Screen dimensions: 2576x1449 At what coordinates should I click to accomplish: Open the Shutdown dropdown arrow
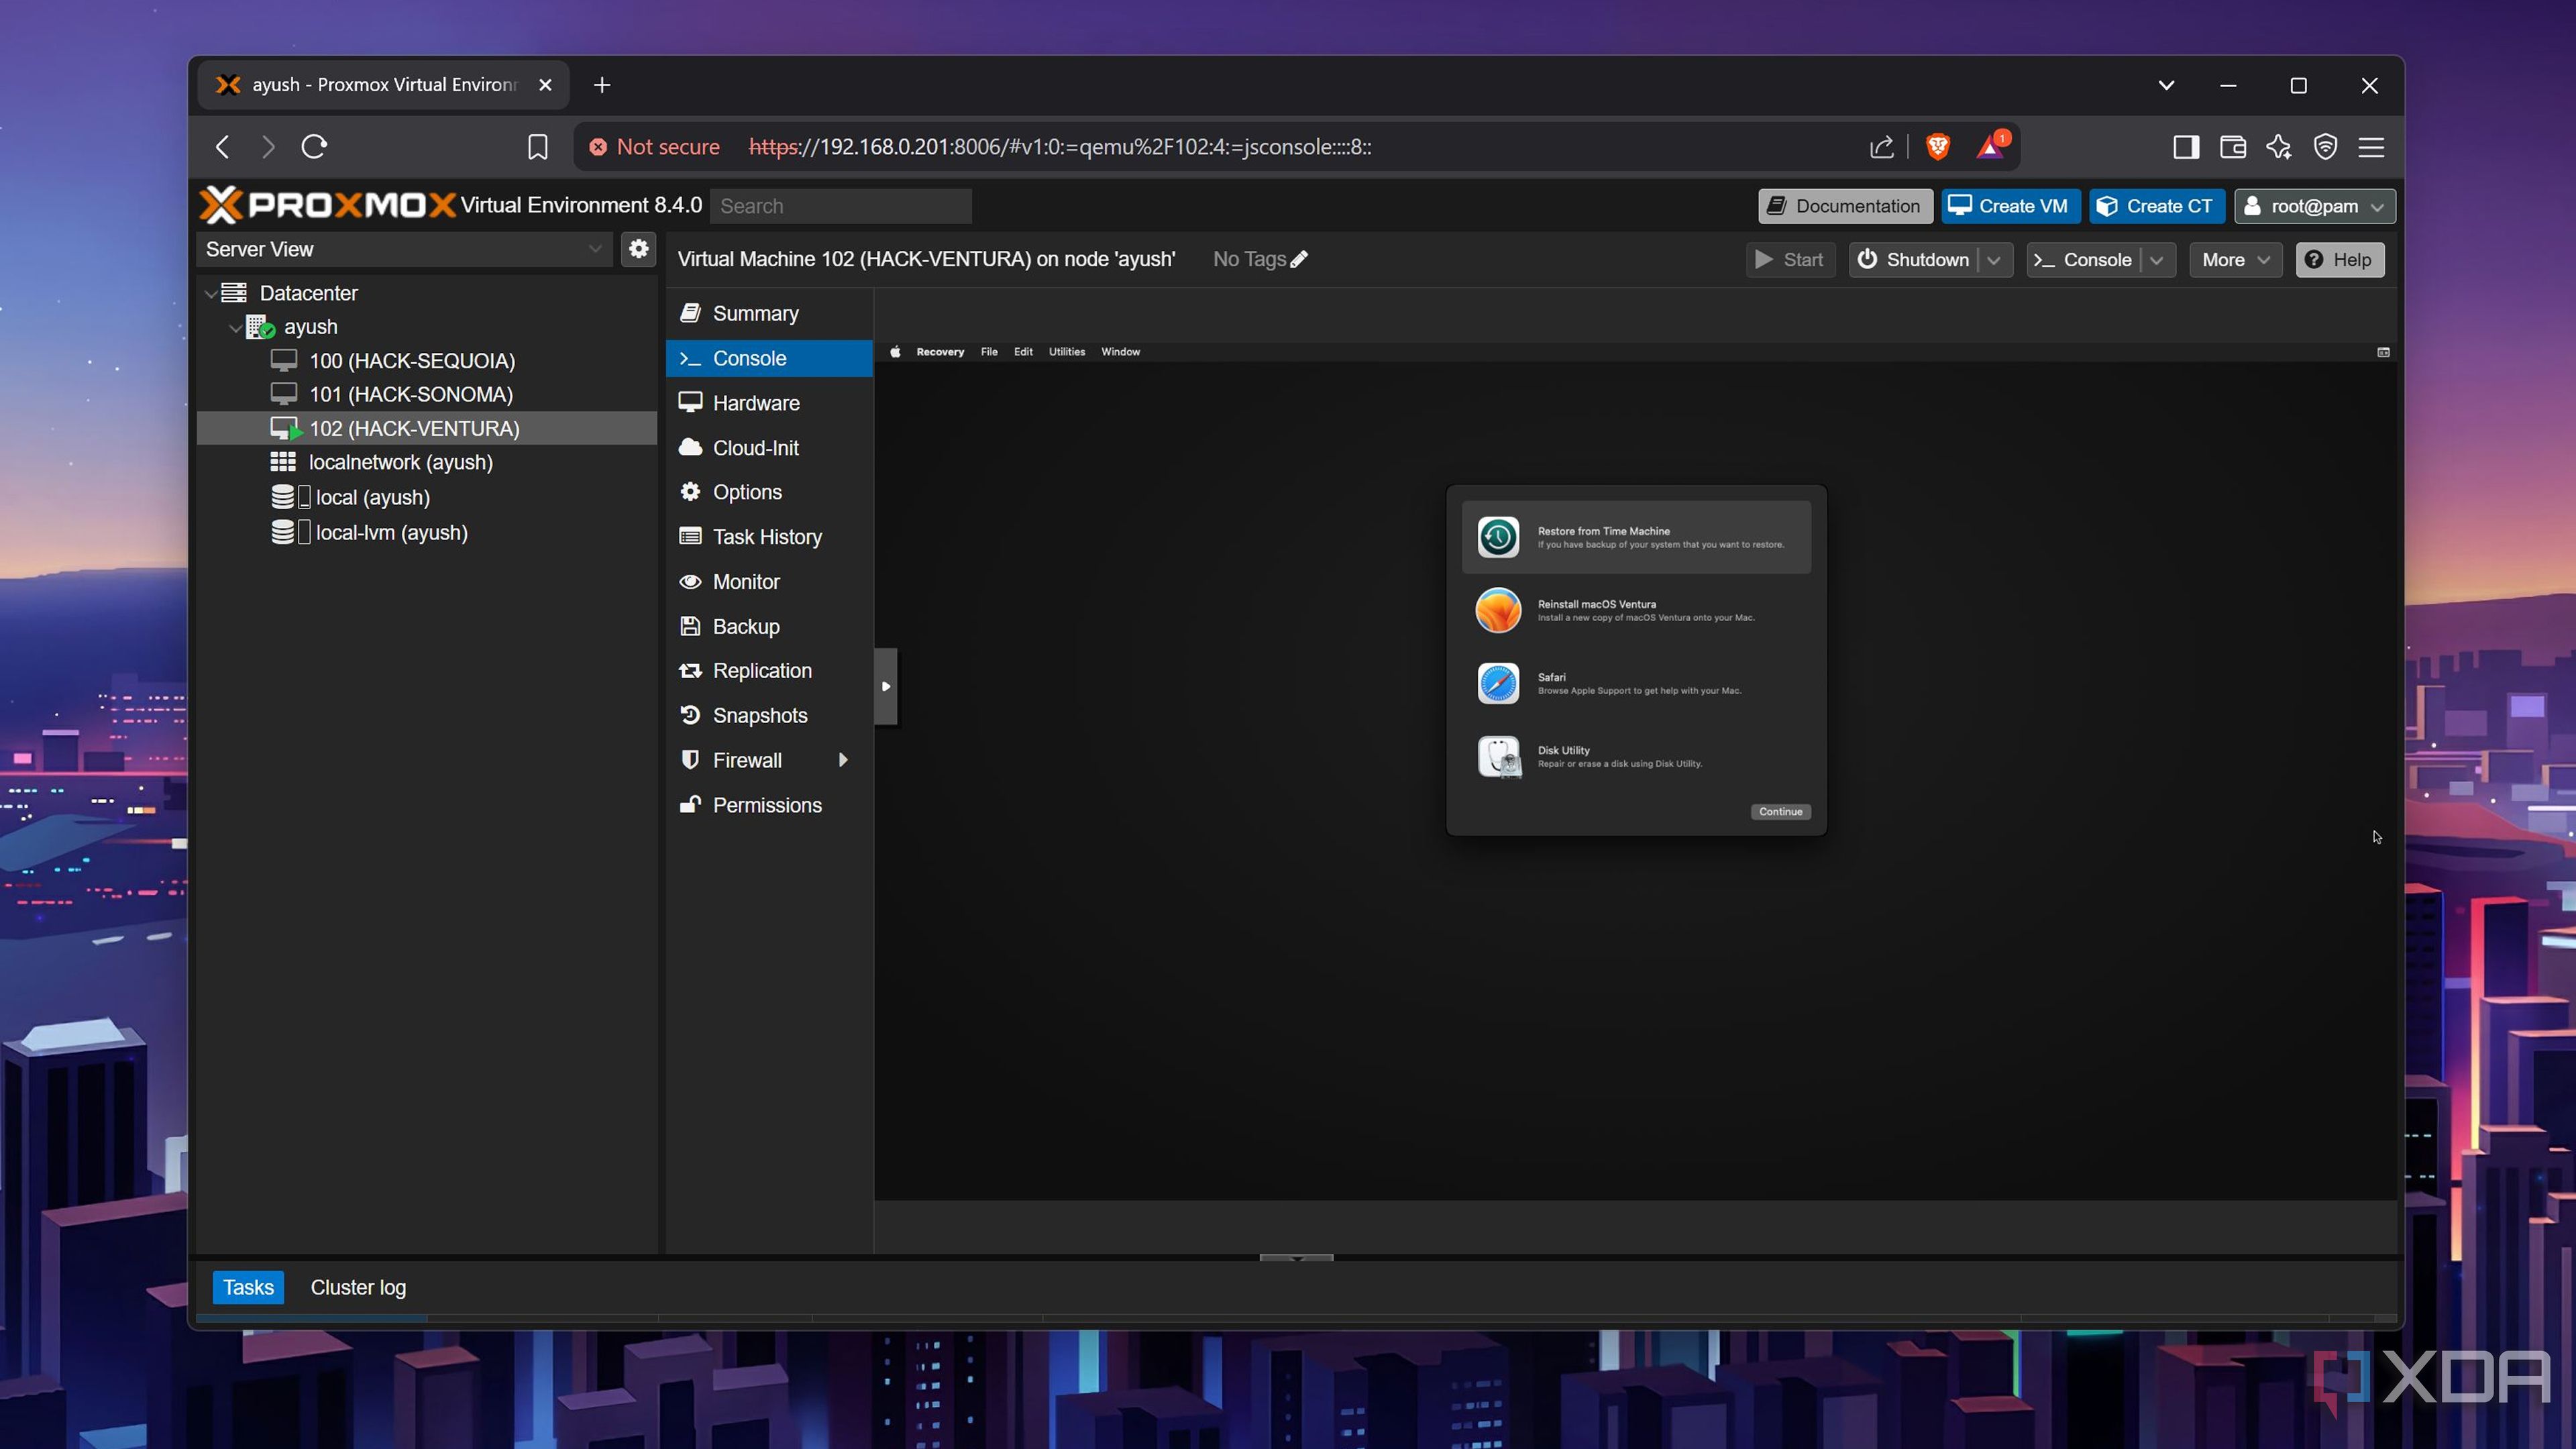(x=1993, y=260)
